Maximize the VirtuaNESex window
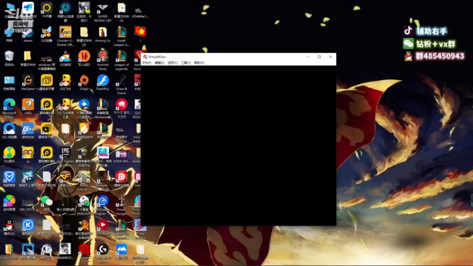 tap(319, 57)
